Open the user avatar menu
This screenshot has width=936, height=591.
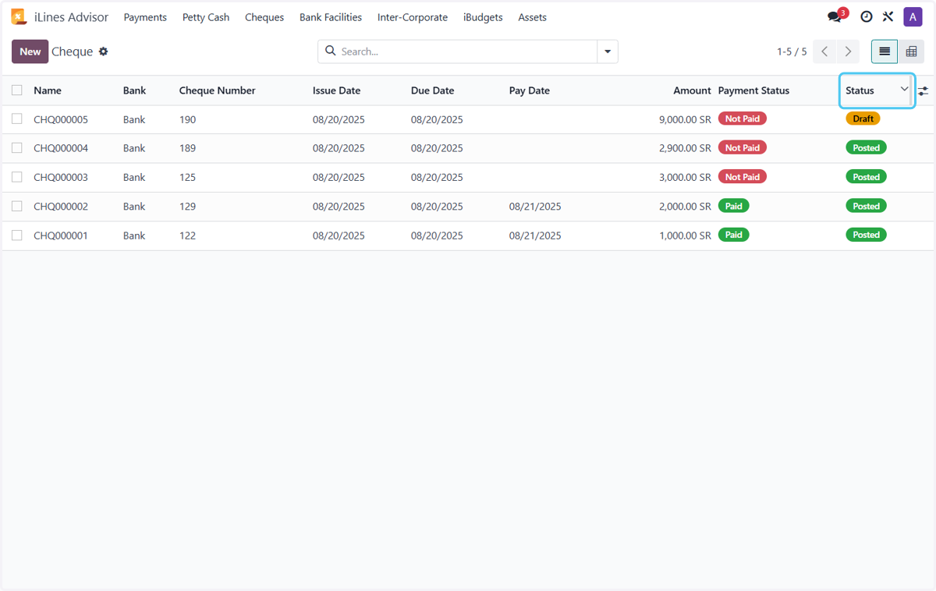913,17
